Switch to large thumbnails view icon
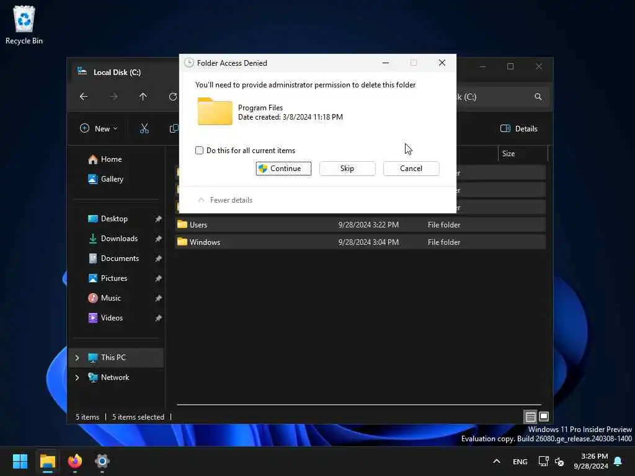 point(544,416)
